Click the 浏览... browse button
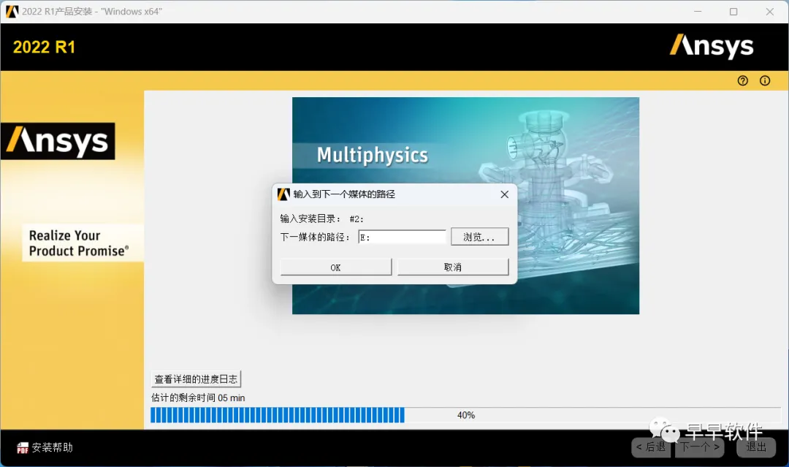 [479, 237]
